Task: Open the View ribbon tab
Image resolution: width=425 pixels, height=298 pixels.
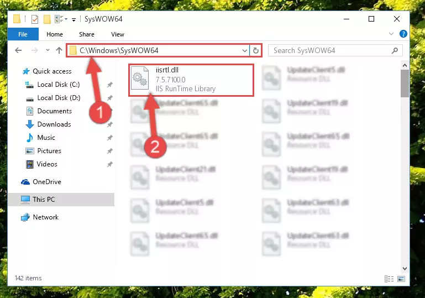Action: [x=117, y=34]
